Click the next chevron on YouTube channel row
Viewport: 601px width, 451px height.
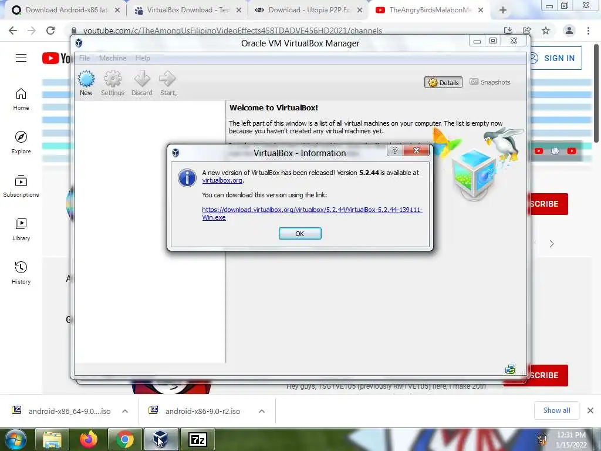pyautogui.click(x=552, y=244)
